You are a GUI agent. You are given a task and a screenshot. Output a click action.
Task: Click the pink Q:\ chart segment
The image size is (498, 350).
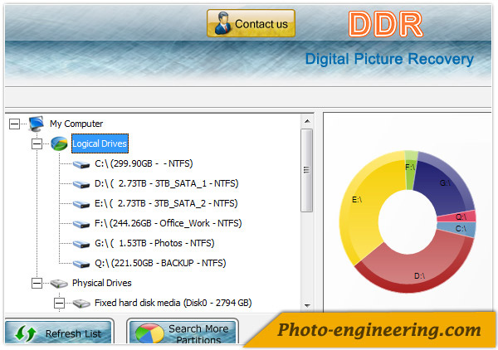457,217
